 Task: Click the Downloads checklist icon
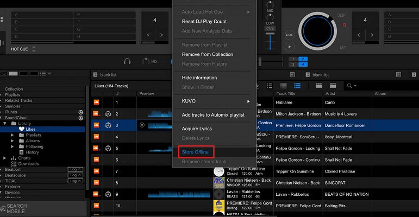[14, 164]
